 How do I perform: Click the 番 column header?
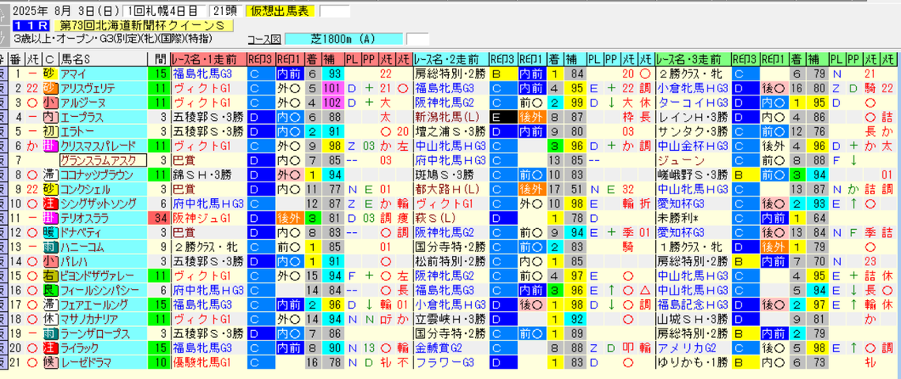click(x=17, y=58)
